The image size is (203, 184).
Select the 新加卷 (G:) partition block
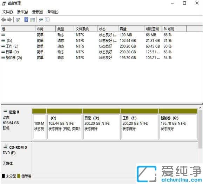tap(178, 124)
